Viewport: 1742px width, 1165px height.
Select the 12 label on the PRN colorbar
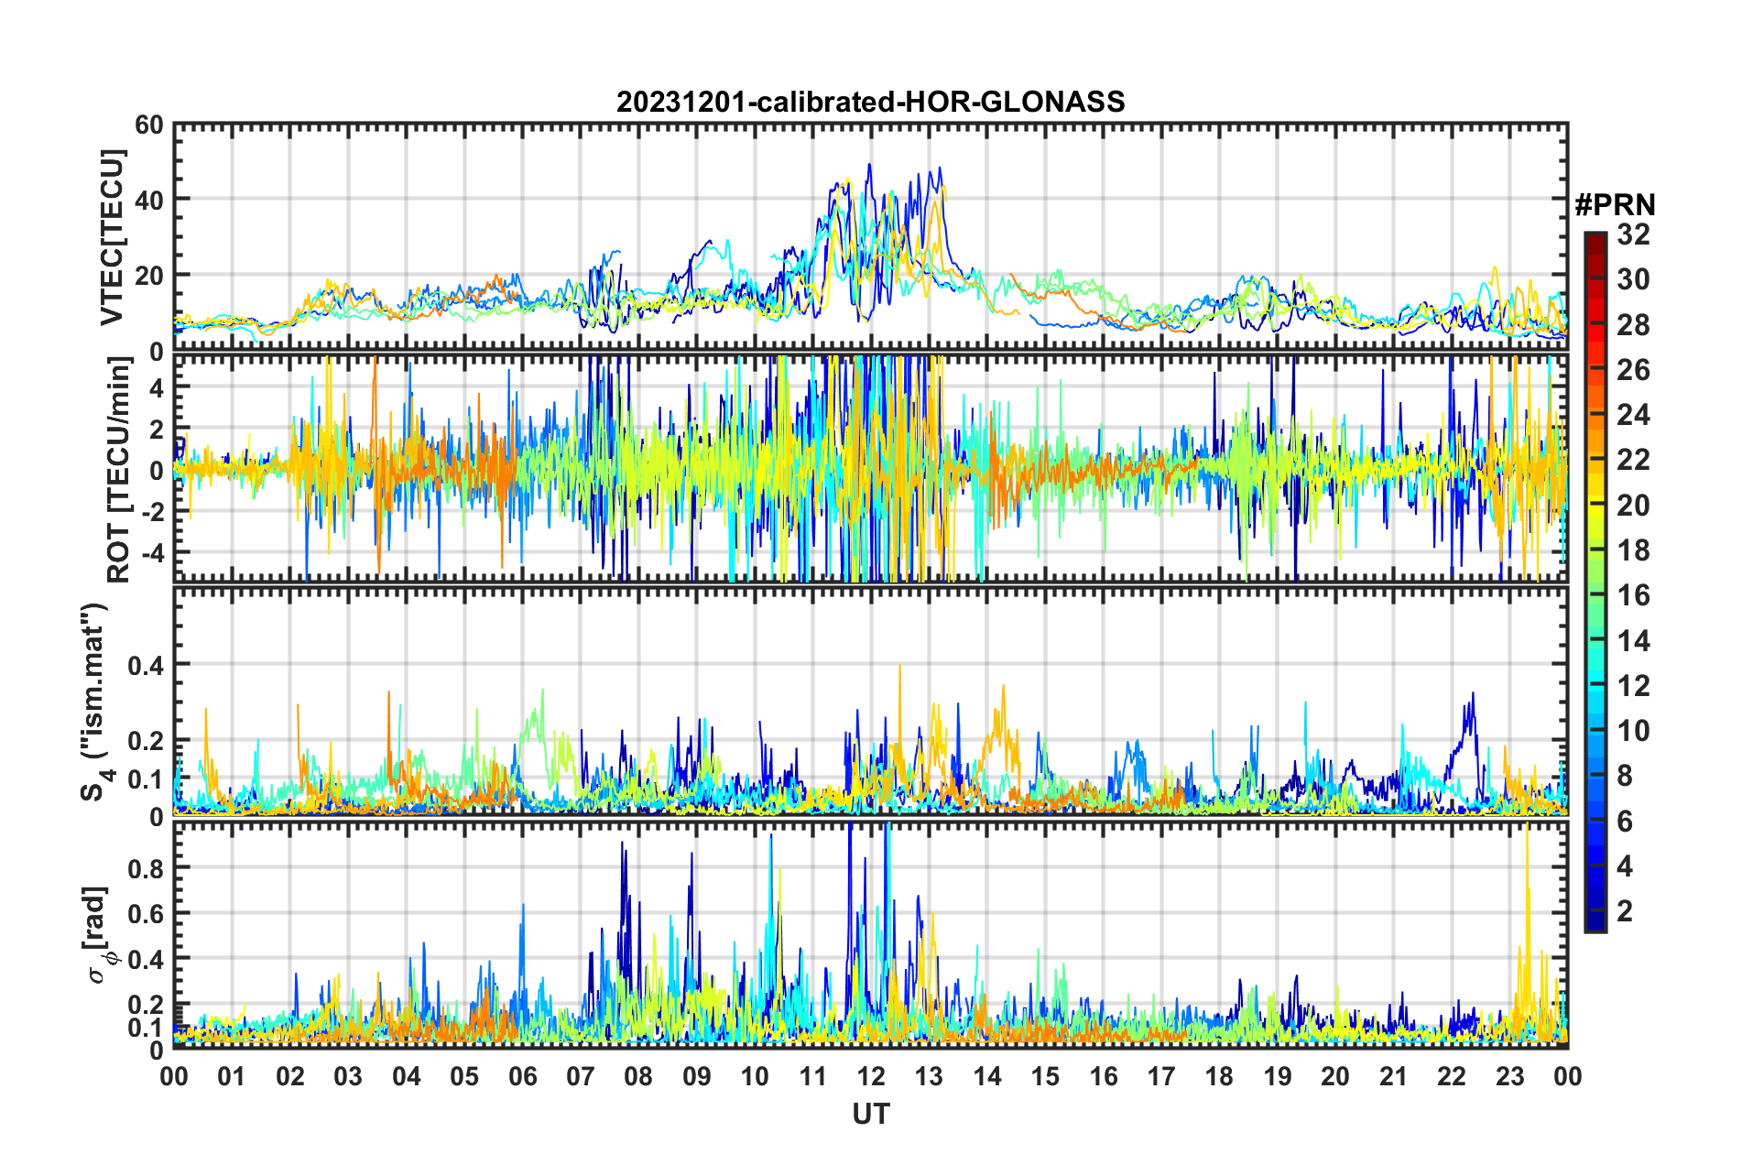point(1633,686)
